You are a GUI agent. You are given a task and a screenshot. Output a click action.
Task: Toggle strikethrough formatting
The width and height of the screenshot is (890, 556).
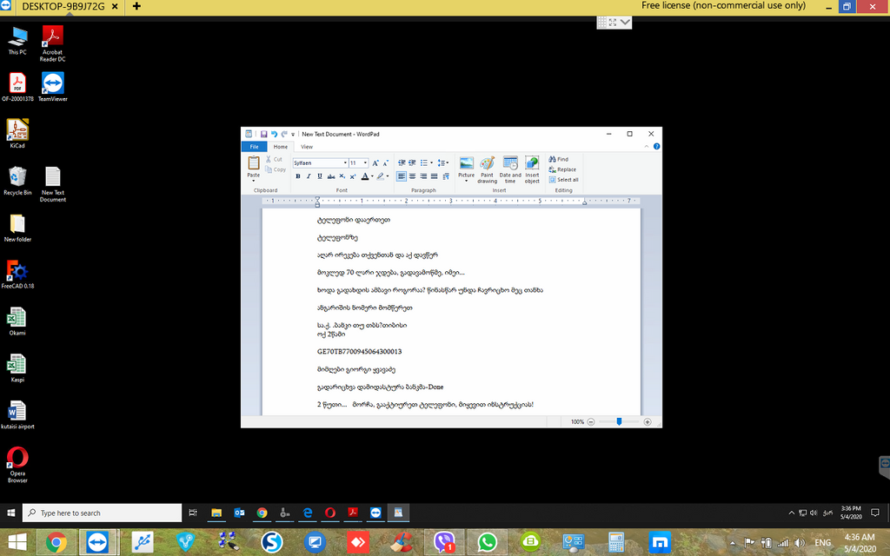(331, 176)
